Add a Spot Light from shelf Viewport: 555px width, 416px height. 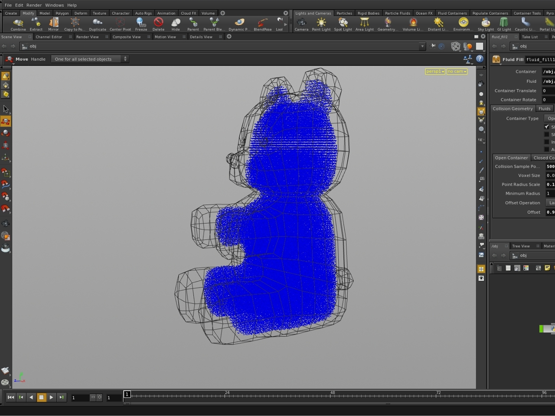(x=343, y=24)
